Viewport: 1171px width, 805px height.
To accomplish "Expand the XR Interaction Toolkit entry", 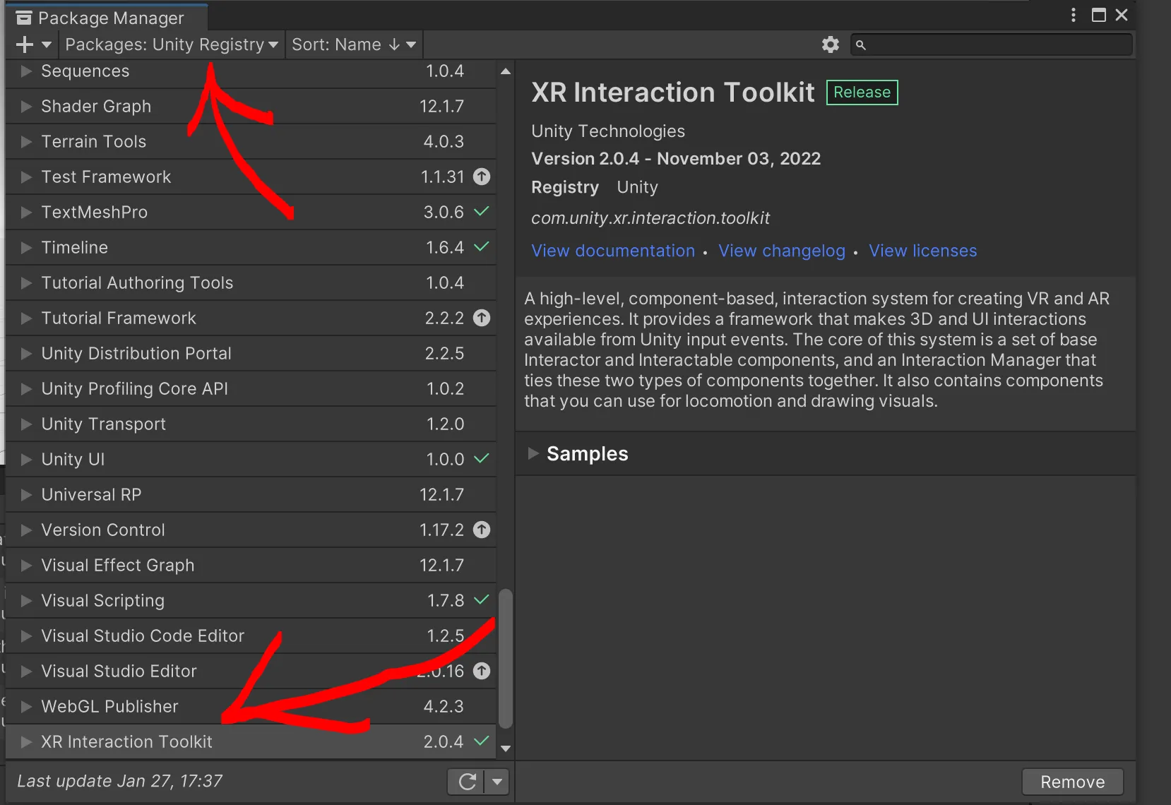I will pyautogui.click(x=26, y=741).
